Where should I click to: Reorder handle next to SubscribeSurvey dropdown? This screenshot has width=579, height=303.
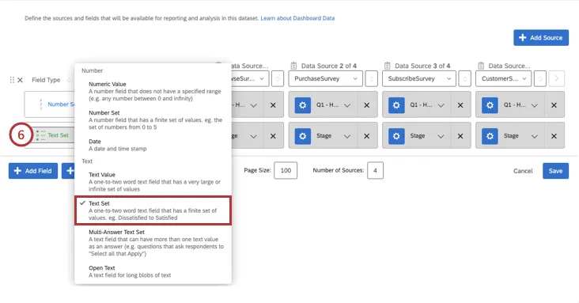point(465,78)
